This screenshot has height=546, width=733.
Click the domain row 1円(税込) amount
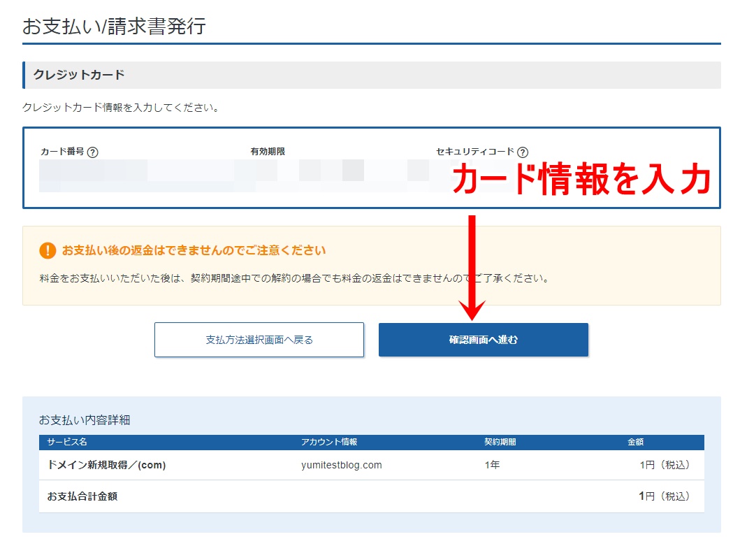665,465
